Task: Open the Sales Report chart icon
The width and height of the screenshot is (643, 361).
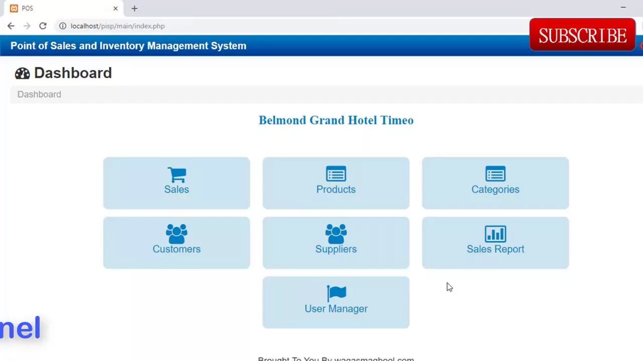Action: (x=495, y=234)
